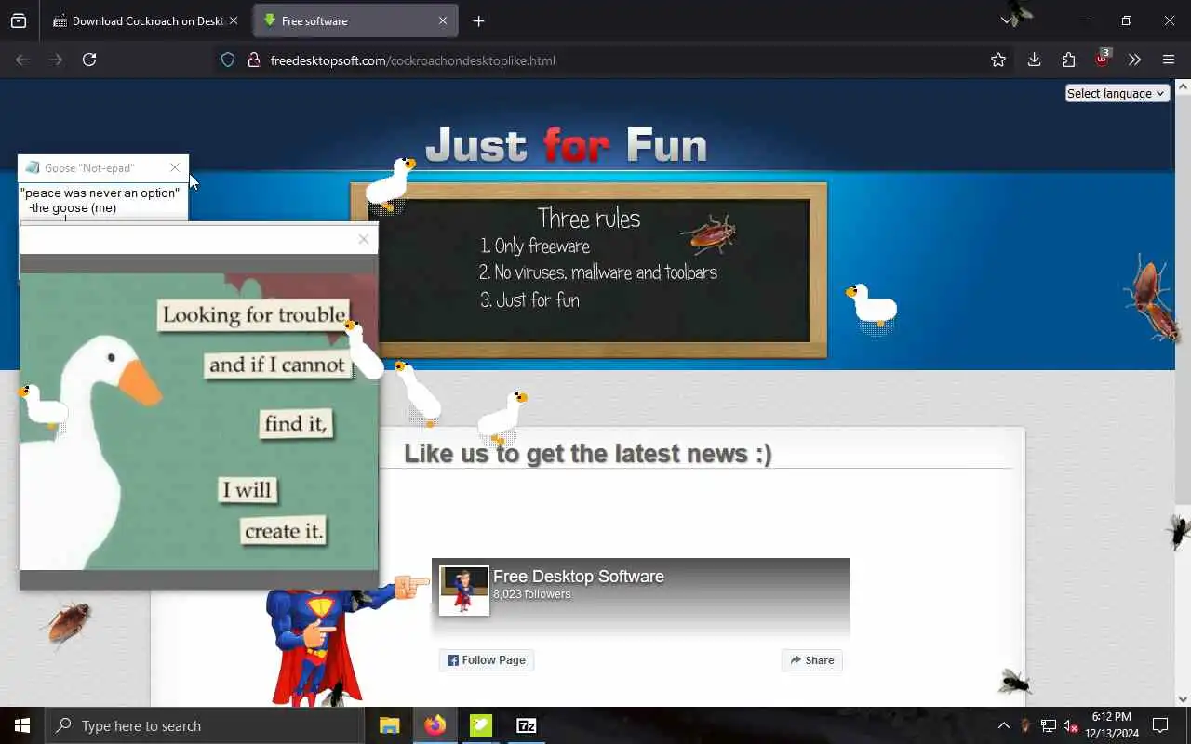Show site information padlock icon

pyautogui.click(x=253, y=60)
